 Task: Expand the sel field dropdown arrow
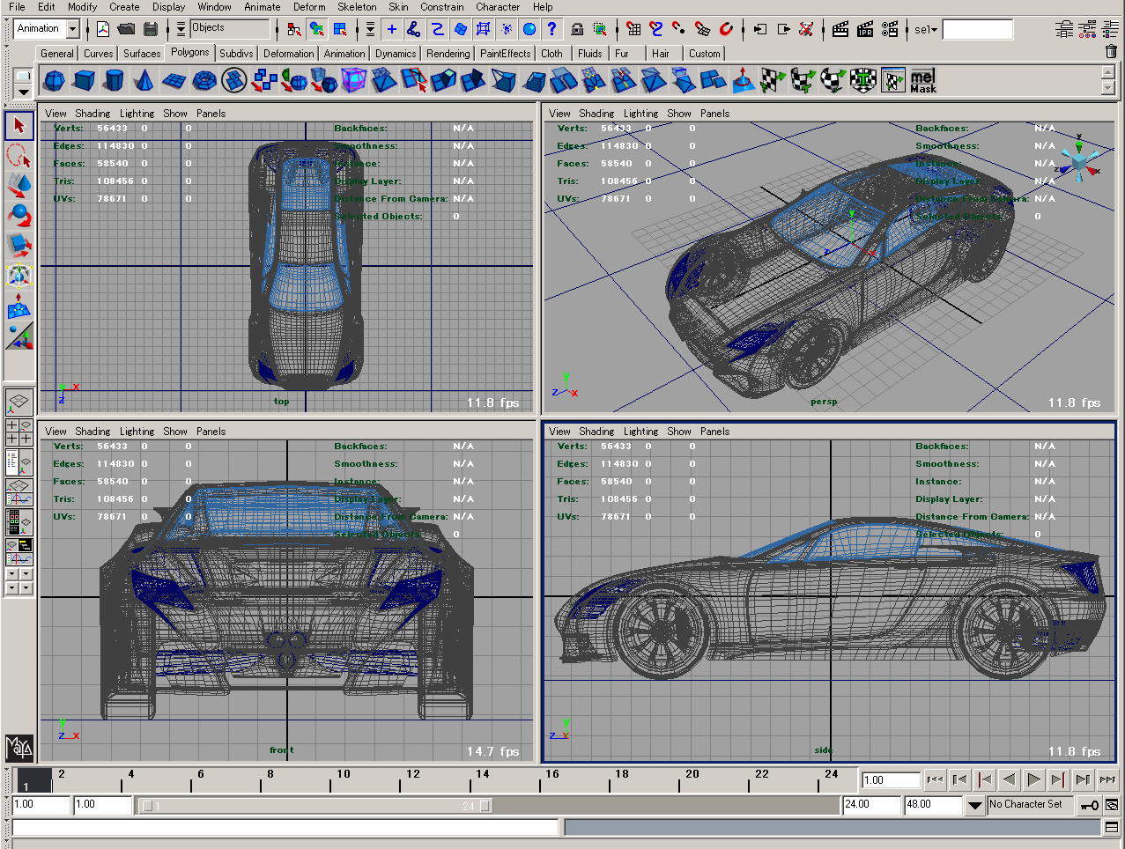934,30
